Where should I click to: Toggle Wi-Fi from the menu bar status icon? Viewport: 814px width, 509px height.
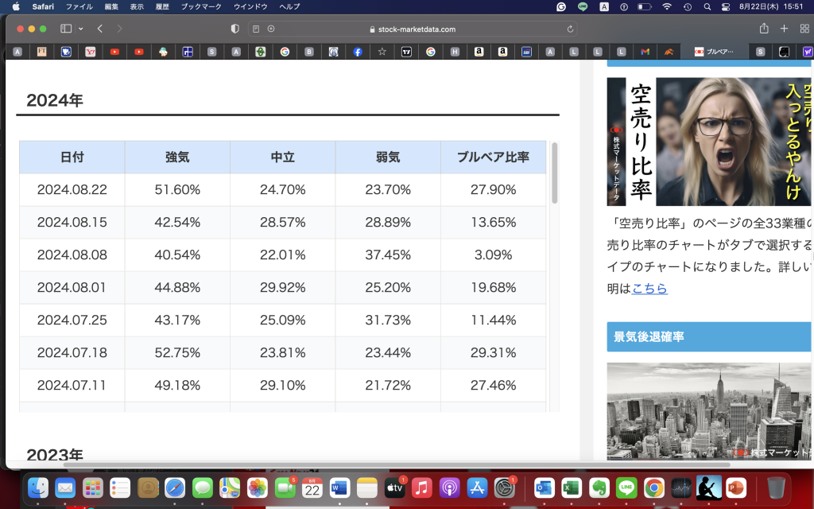(668, 7)
